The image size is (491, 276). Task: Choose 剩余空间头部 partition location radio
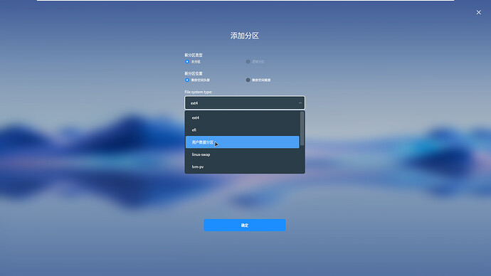coord(187,80)
